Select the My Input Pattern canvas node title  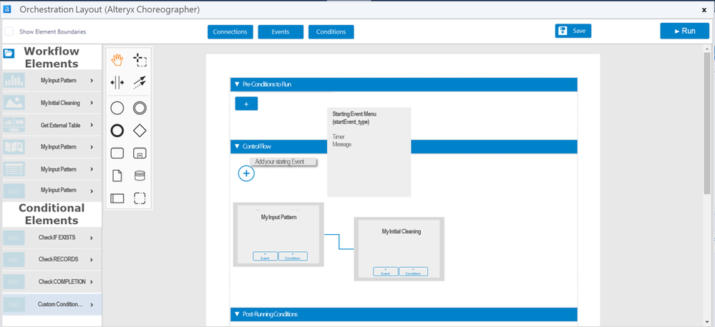click(x=278, y=217)
